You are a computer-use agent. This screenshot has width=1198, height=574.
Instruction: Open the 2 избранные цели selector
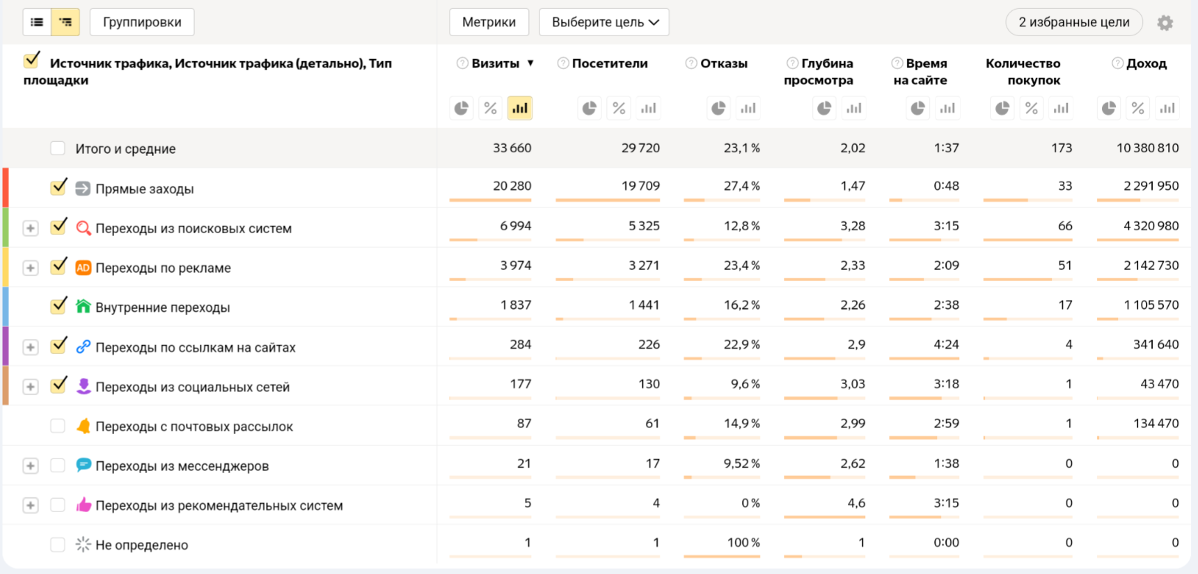(x=1073, y=22)
